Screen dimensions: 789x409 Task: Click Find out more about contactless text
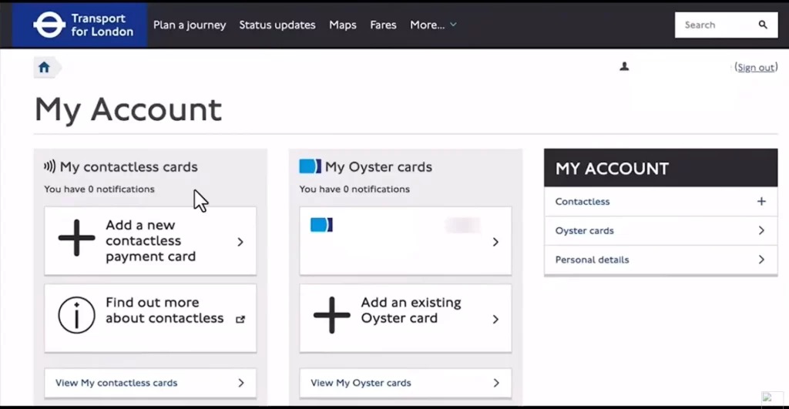point(165,310)
